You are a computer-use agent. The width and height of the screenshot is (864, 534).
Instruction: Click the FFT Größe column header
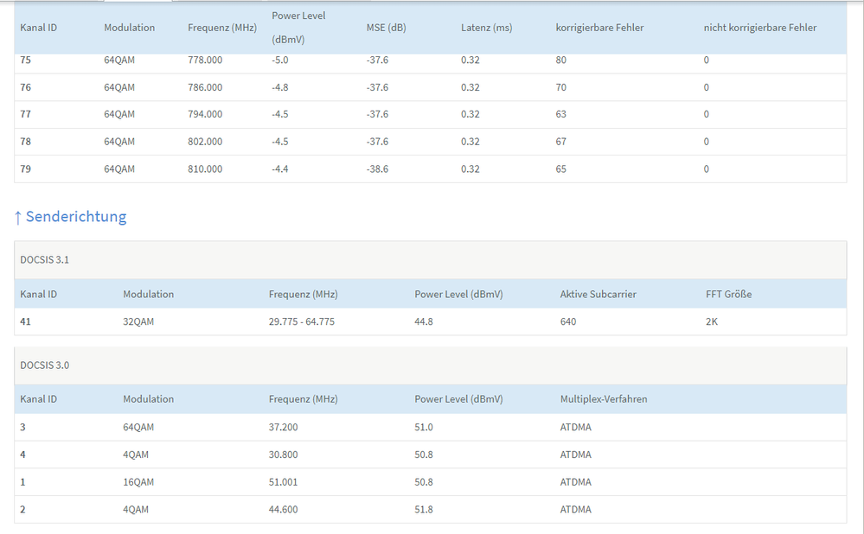[x=728, y=295]
